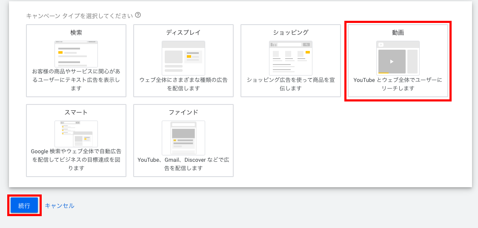
Task: Click the スマート campaign illustration
Action: pyautogui.click(x=76, y=134)
